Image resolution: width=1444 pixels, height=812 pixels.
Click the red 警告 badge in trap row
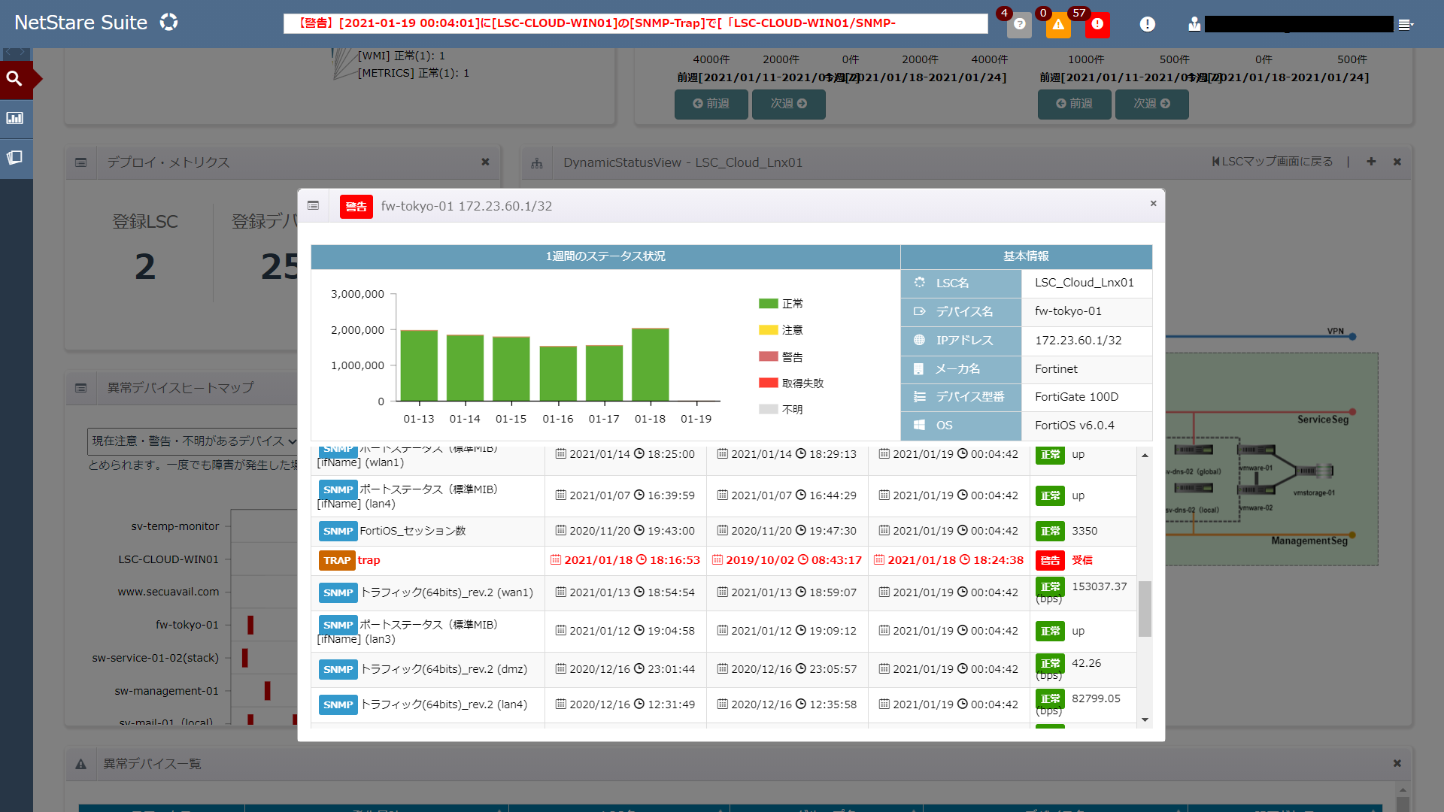coord(1050,560)
